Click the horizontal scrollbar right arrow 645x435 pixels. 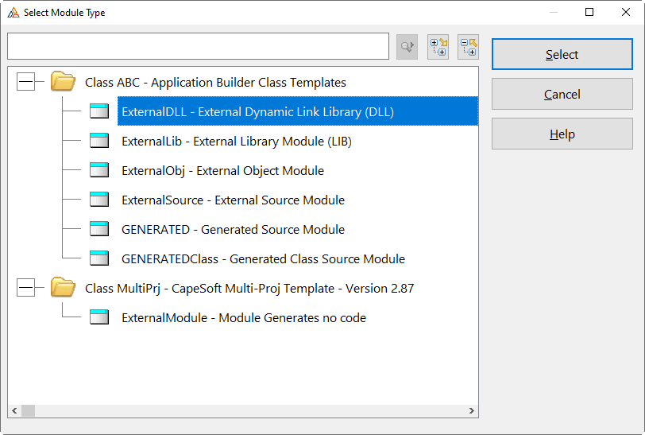pyautogui.click(x=472, y=411)
